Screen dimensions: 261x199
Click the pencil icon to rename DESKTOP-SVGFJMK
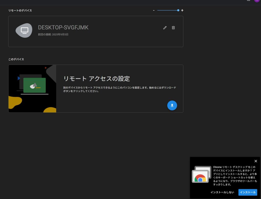(x=165, y=28)
